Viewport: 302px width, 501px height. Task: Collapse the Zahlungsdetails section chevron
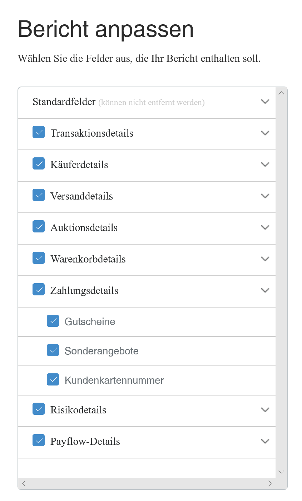click(x=265, y=290)
